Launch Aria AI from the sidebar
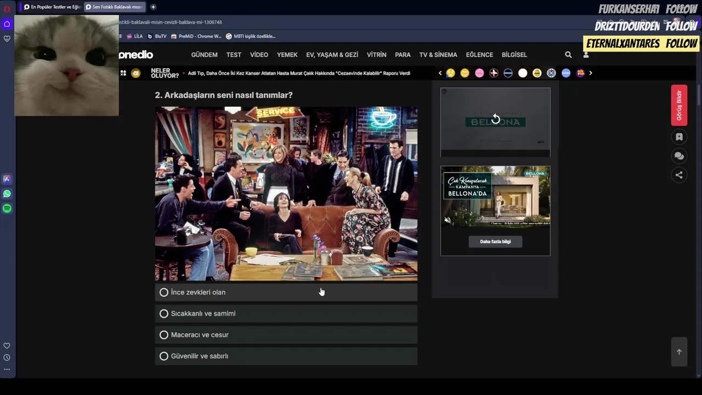Viewport: 702px width, 395px height. tap(7, 179)
